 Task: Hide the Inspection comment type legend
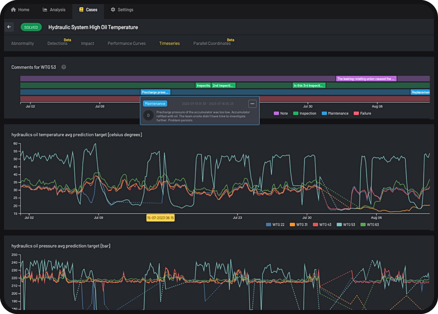click(x=305, y=113)
